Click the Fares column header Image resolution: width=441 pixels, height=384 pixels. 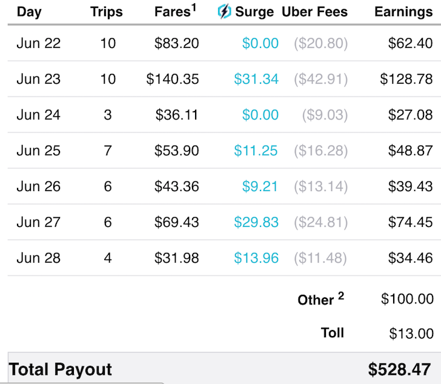click(173, 12)
